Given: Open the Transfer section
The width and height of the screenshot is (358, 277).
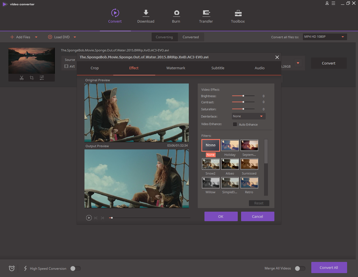Looking at the screenshot, I should pyautogui.click(x=206, y=16).
